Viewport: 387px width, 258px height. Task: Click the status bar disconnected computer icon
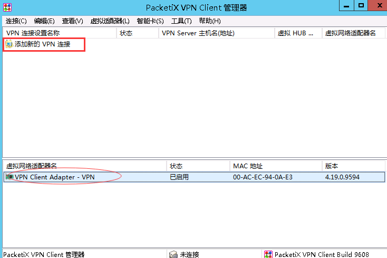pyautogui.click(x=173, y=254)
